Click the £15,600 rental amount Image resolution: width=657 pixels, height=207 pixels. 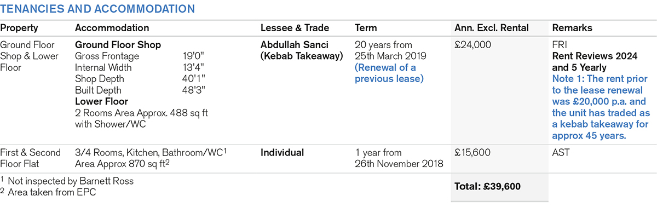[474, 153]
